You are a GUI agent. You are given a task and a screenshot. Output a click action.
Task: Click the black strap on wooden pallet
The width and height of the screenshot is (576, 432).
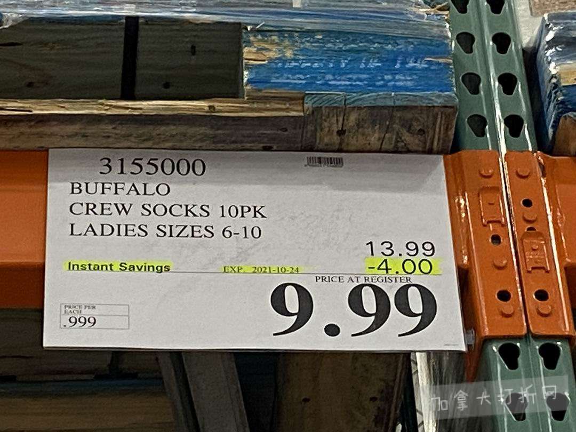click(x=130, y=58)
